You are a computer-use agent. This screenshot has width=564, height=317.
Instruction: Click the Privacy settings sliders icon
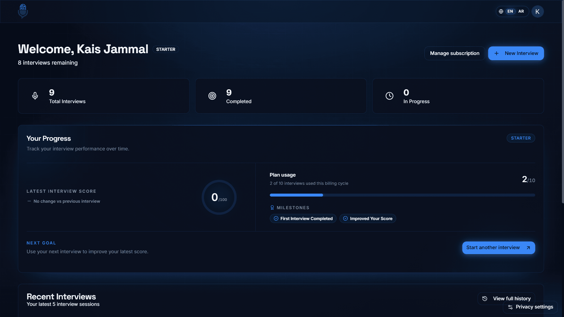coord(511,307)
